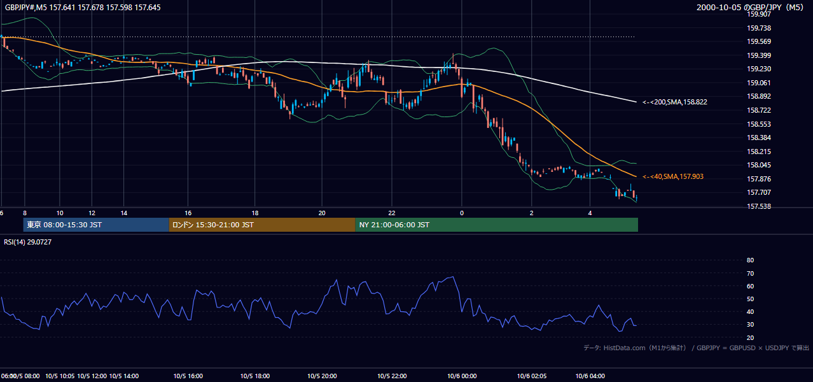Click price axis label 159.907
The width and height of the screenshot is (813, 382).
coord(759,14)
